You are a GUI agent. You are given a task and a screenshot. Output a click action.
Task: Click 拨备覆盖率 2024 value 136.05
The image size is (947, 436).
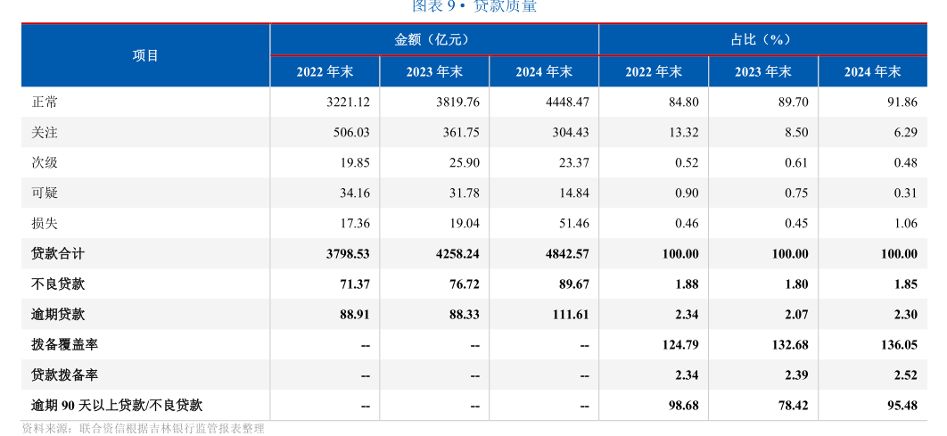(x=899, y=345)
